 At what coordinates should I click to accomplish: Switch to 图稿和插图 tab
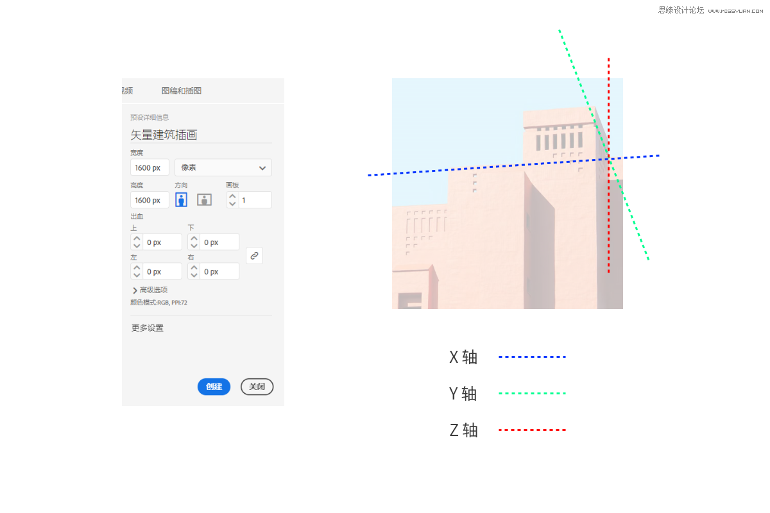point(182,91)
